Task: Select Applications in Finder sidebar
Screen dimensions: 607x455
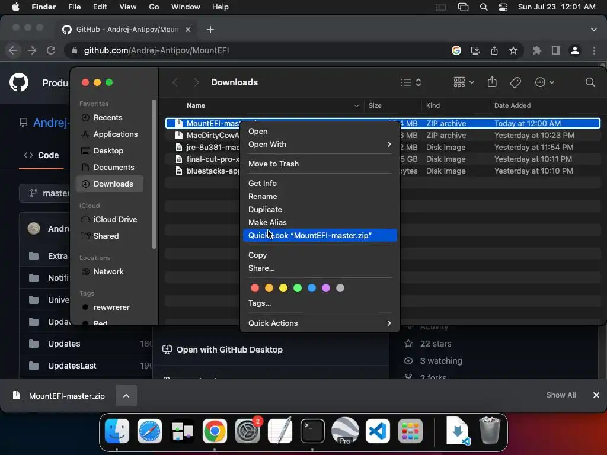Action: click(110, 134)
